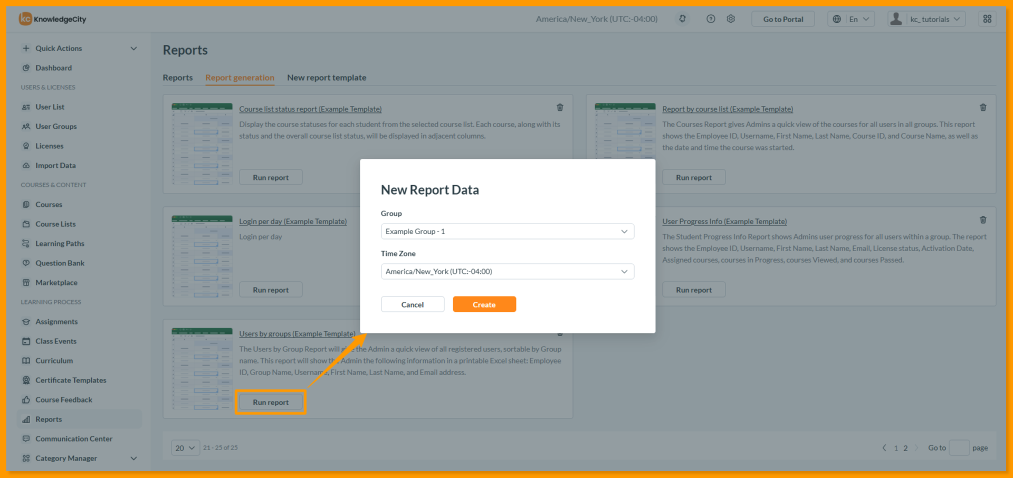1013x478 pixels.
Task: Click the Go to Portal button
Action: point(783,19)
